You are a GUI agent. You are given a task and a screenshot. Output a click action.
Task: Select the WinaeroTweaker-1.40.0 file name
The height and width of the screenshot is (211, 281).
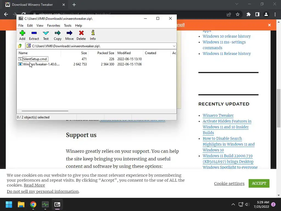41,64
